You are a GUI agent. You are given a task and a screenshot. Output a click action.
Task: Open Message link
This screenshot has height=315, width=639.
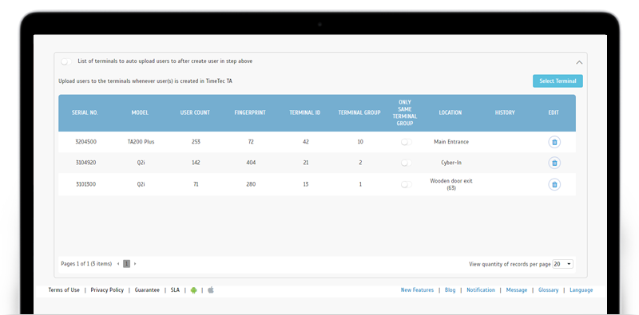pos(517,290)
